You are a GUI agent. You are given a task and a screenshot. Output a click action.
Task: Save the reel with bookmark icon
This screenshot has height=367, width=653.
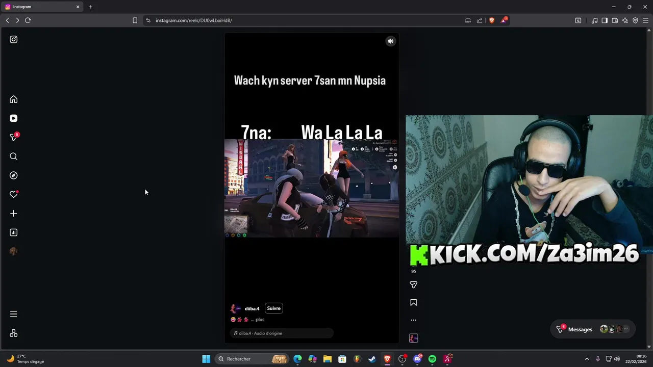point(414,302)
